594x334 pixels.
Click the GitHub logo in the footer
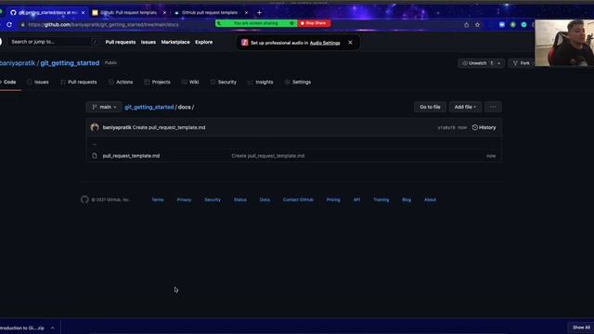coord(84,199)
